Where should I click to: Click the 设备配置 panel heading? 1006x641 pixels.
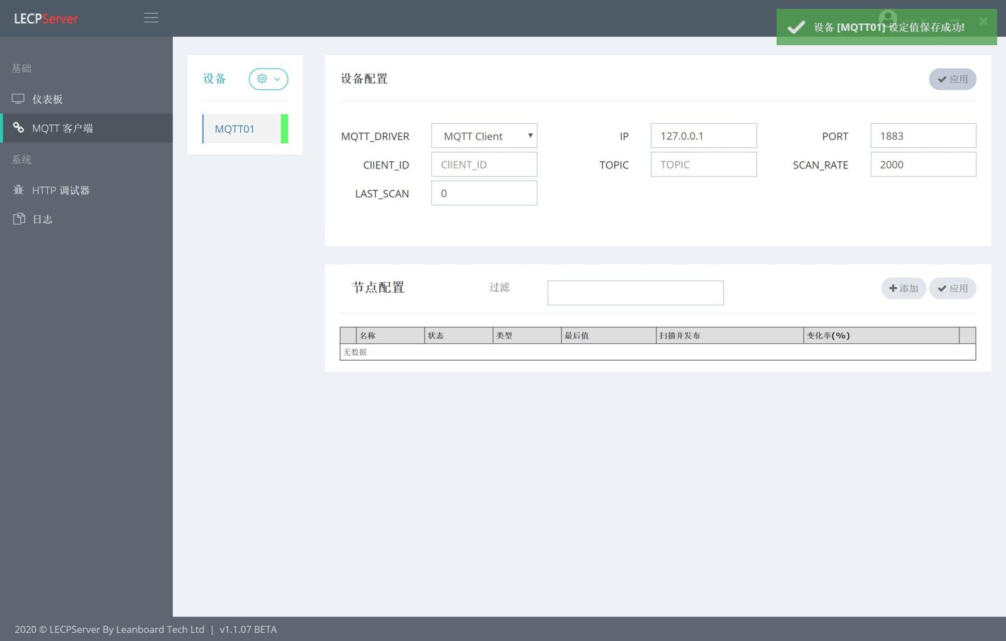tap(364, 79)
